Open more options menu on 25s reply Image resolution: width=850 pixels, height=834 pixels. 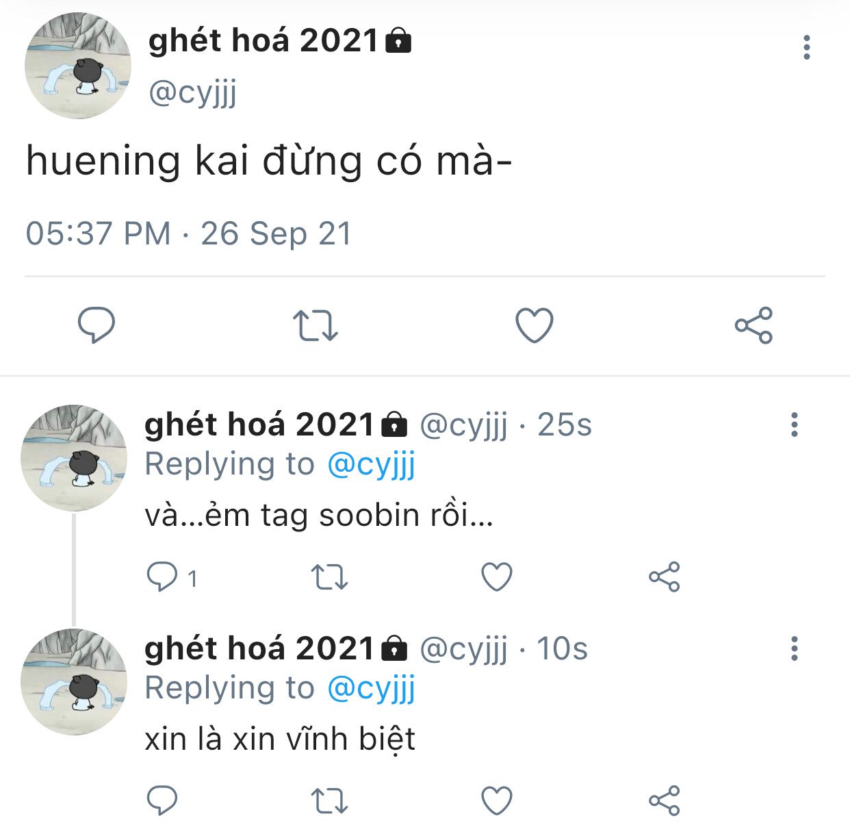[x=794, y=425]
